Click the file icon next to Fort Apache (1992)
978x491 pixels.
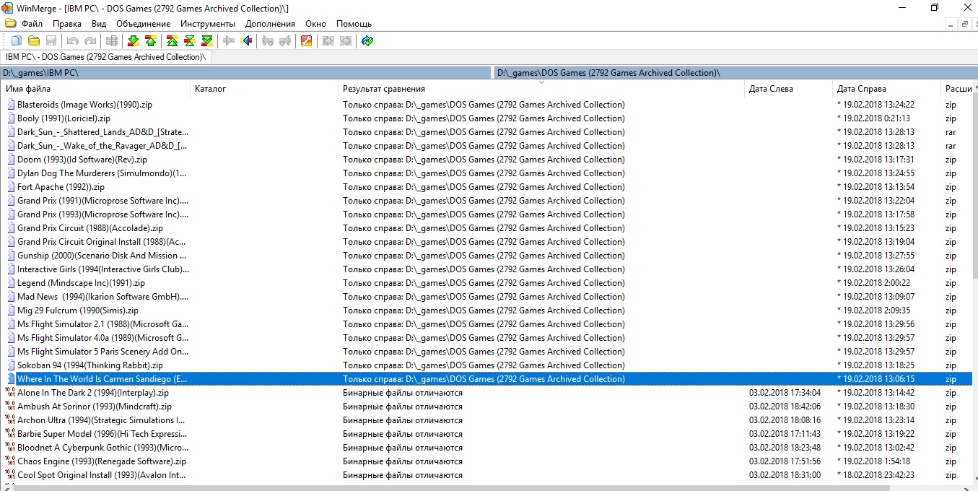[x=11, y=187]
